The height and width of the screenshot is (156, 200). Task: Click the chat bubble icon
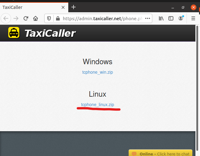(134, 154)
